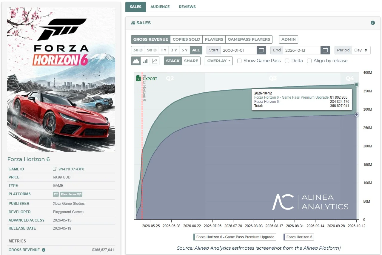Switch to bar chart view
Screen dimensions: 382x255
coord(145,61)
